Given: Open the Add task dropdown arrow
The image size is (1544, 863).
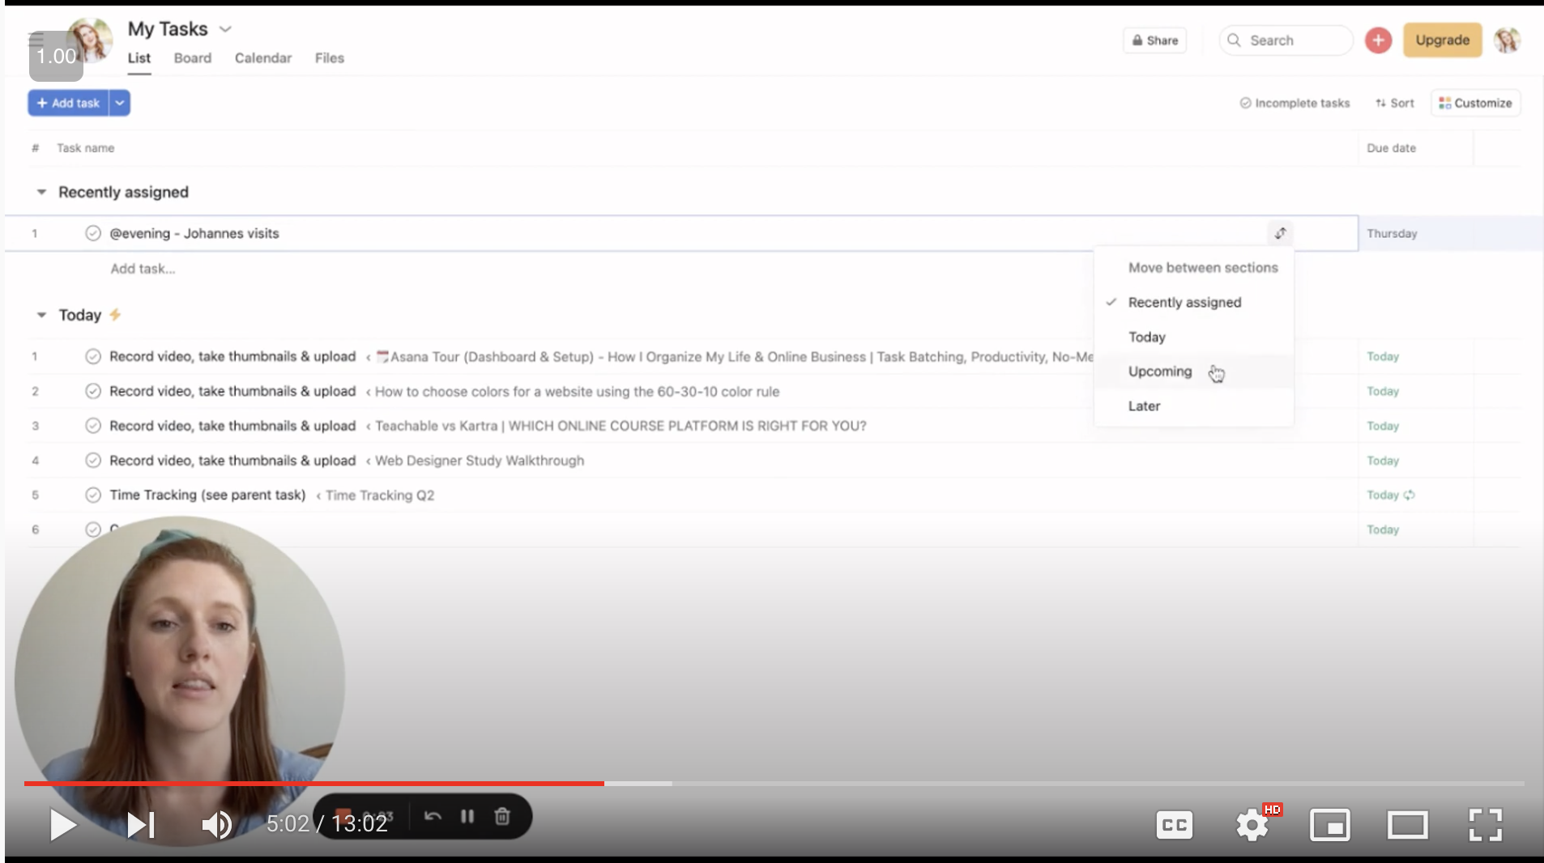Looking at the screenshot, I should click(x=120, y=103).
